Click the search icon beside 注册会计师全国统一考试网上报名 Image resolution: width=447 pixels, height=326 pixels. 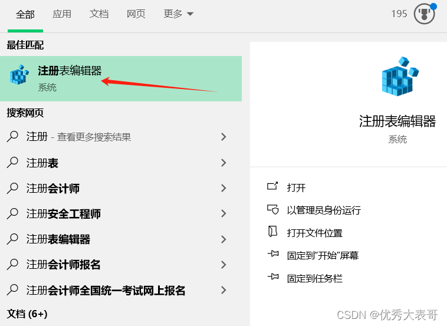coord(12,290)
